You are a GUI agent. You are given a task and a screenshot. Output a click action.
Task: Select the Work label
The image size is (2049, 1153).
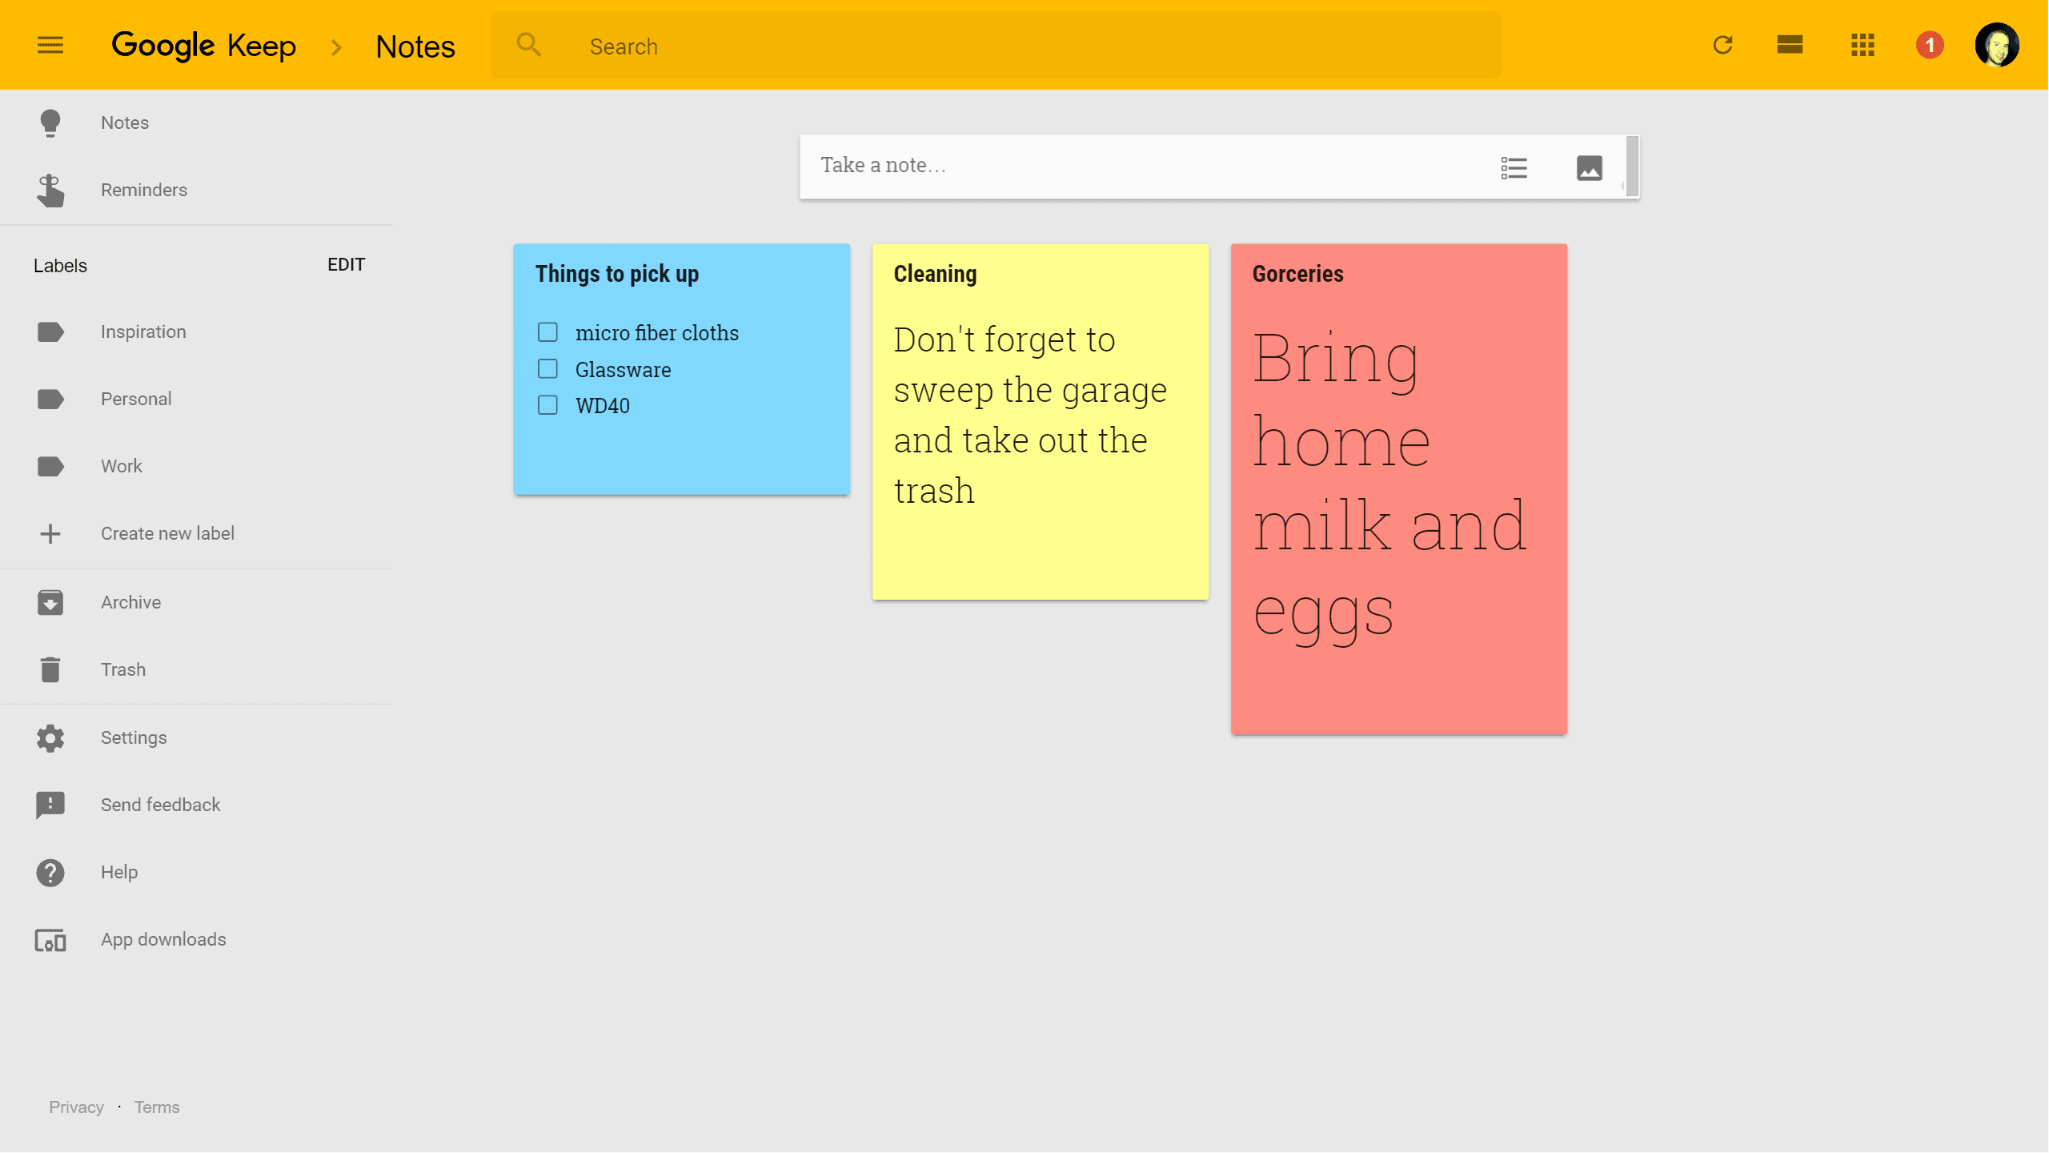(x=121, y=465)
